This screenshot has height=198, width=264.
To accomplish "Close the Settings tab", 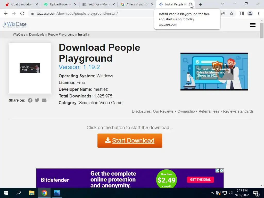I will (114, 4).
